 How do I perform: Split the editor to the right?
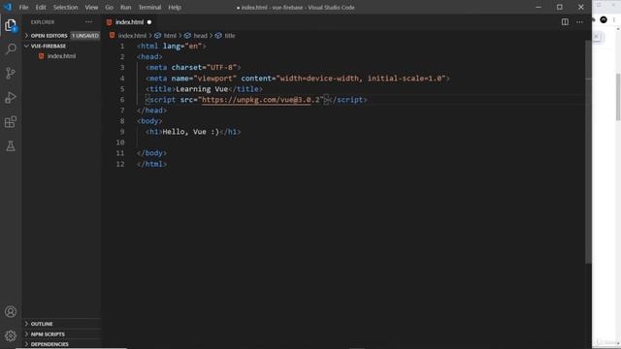click(x=565, y=22)
